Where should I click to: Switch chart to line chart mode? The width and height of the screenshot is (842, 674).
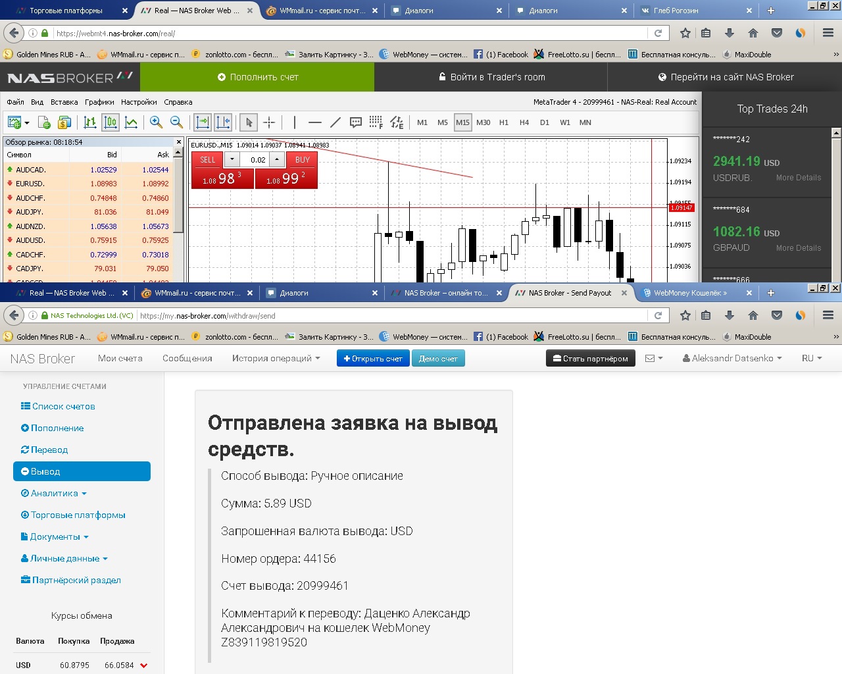tap(131, 122)
